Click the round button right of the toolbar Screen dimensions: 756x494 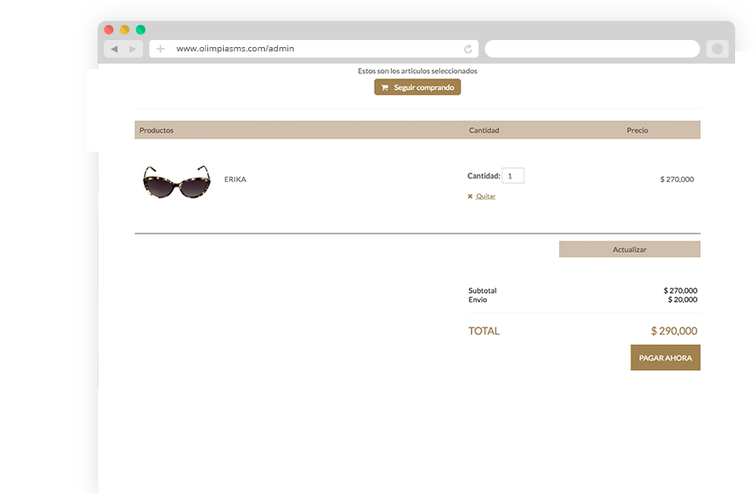(x=718, y=49)
